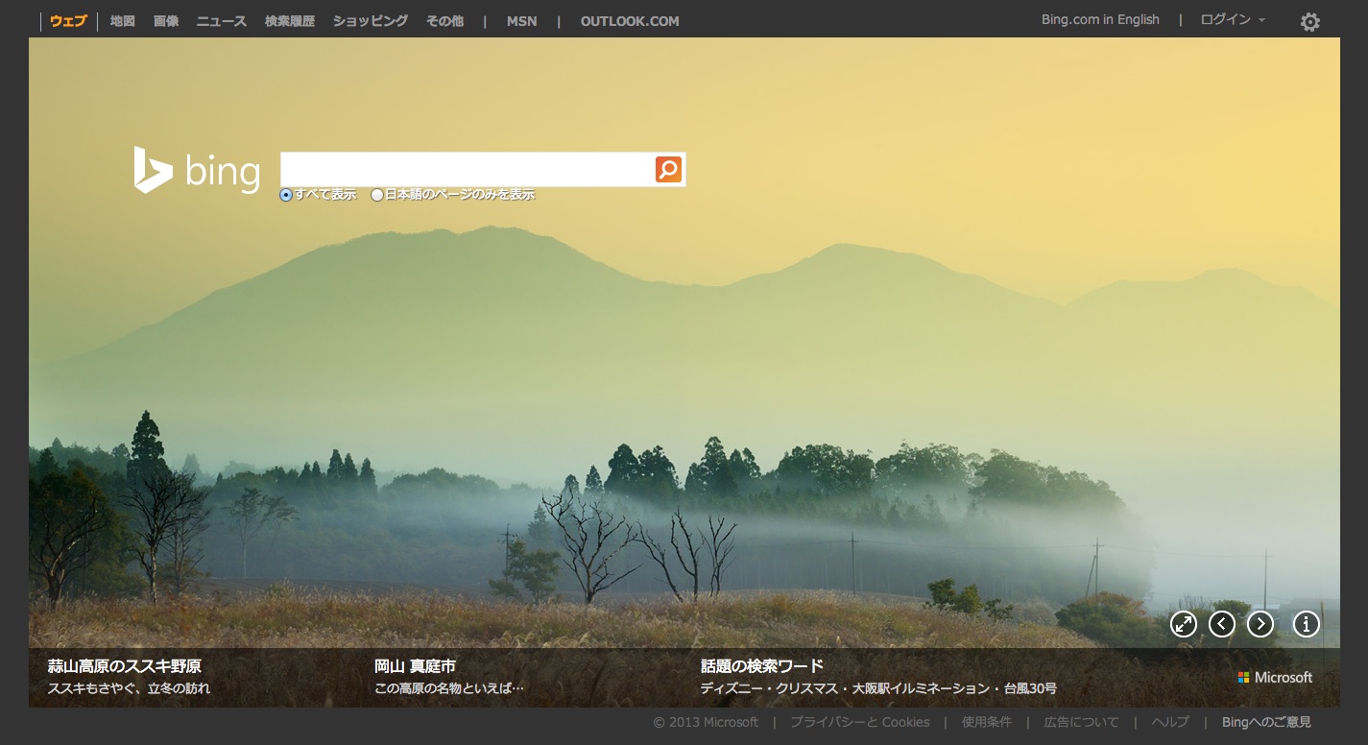
Task: Show the previous background image
Action: pyautogui.click(x=1221, y=624)
